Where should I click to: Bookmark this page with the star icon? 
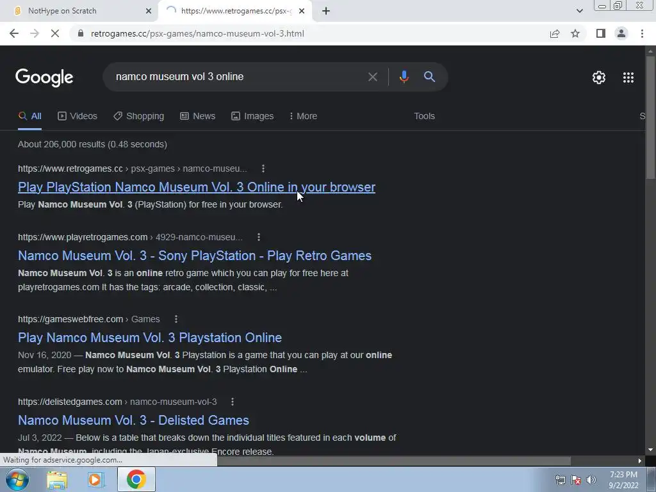(x=575, y=33)
